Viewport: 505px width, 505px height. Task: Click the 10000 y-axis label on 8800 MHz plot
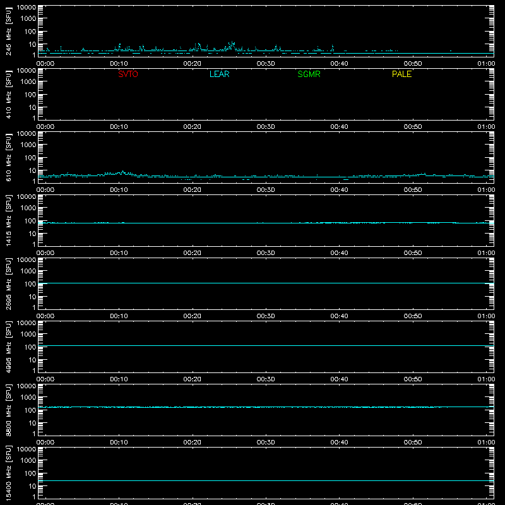pyautogui.click(x=27, y=386)
